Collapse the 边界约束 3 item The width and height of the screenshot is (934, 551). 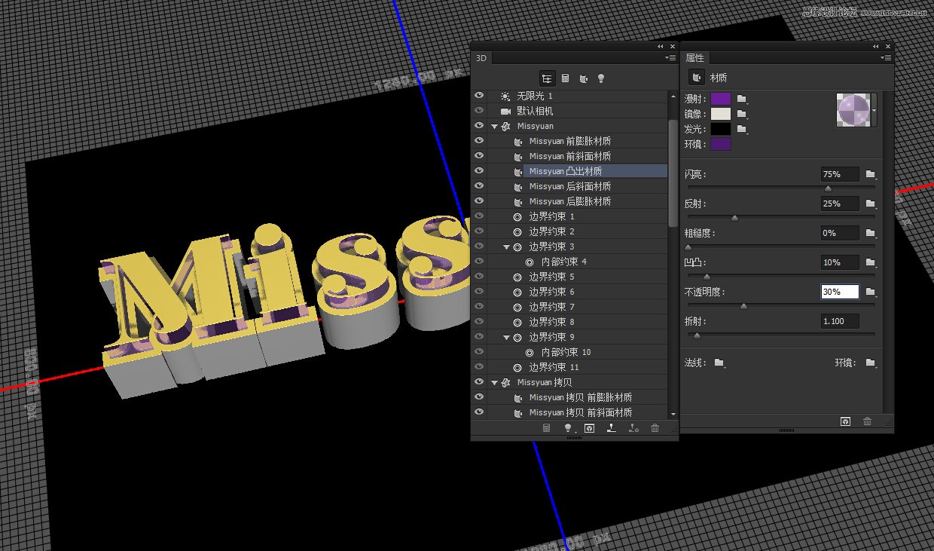(x=506, y=246)
